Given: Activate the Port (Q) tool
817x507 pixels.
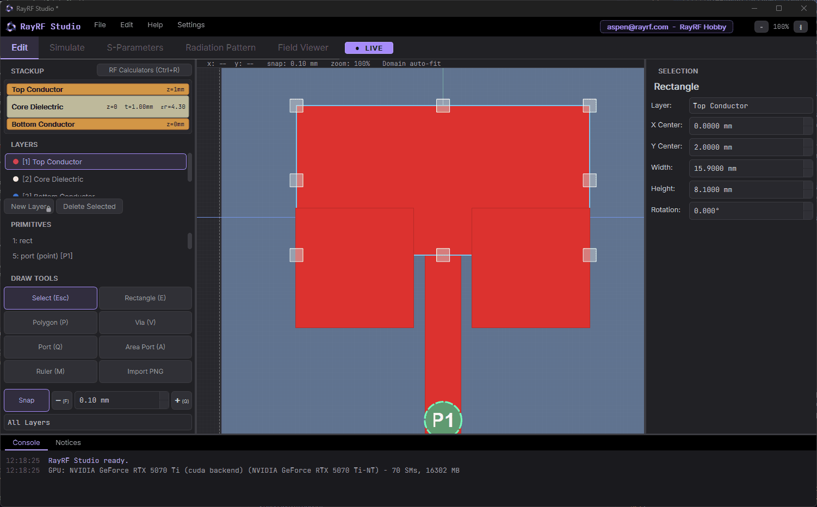Looking at the screenshot, I should [51, 347].
